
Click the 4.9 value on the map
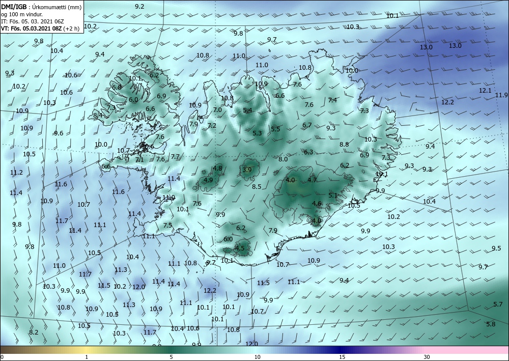(x=208, y=180)
